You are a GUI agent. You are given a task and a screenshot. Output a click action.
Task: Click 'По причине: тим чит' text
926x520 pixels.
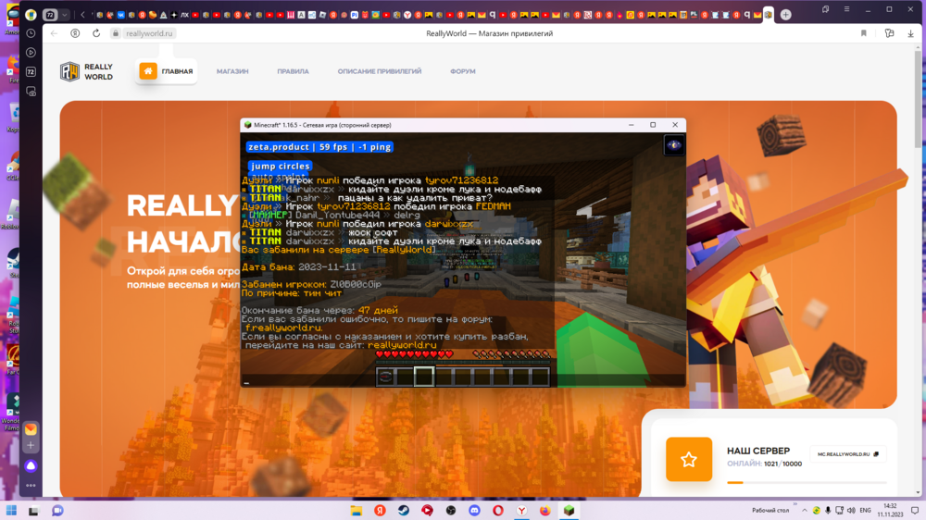click(x=292, y=292)
